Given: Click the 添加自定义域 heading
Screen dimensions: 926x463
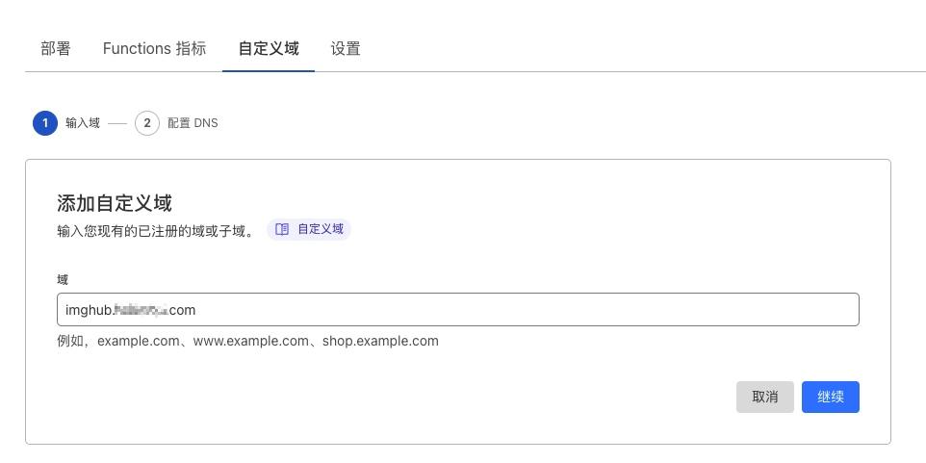Looking at the screenshot, I should pyautogui.click(x=115, y=203).
